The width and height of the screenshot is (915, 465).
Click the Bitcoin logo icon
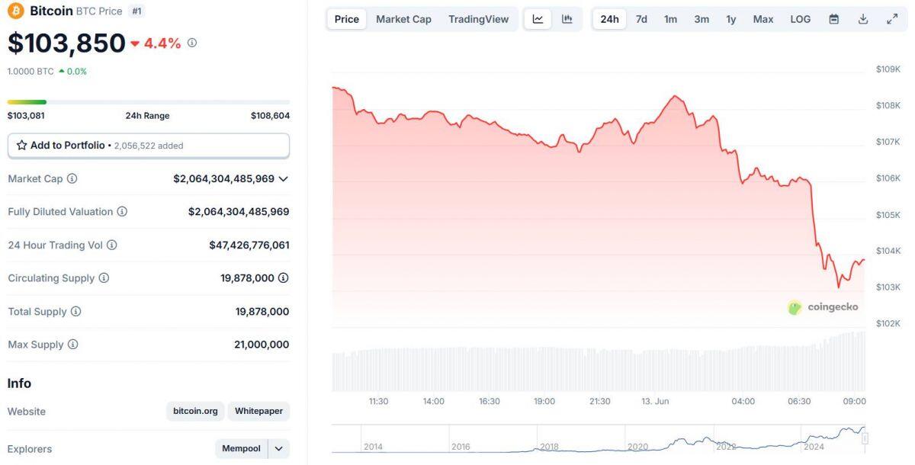point(16,11)
